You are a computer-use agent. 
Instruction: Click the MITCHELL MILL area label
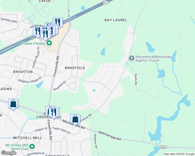(x=27, y=138)
